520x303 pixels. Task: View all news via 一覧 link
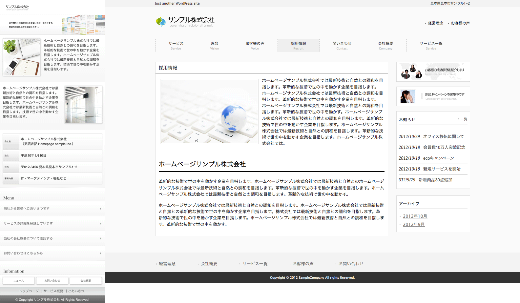point(464,119)
